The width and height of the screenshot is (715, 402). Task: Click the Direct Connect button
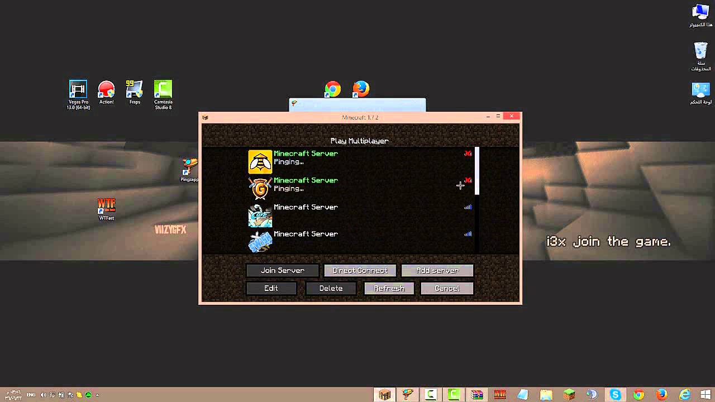coord(360,270)
